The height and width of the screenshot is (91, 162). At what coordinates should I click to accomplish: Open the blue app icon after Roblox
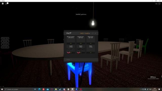click(x=76, y=89)
